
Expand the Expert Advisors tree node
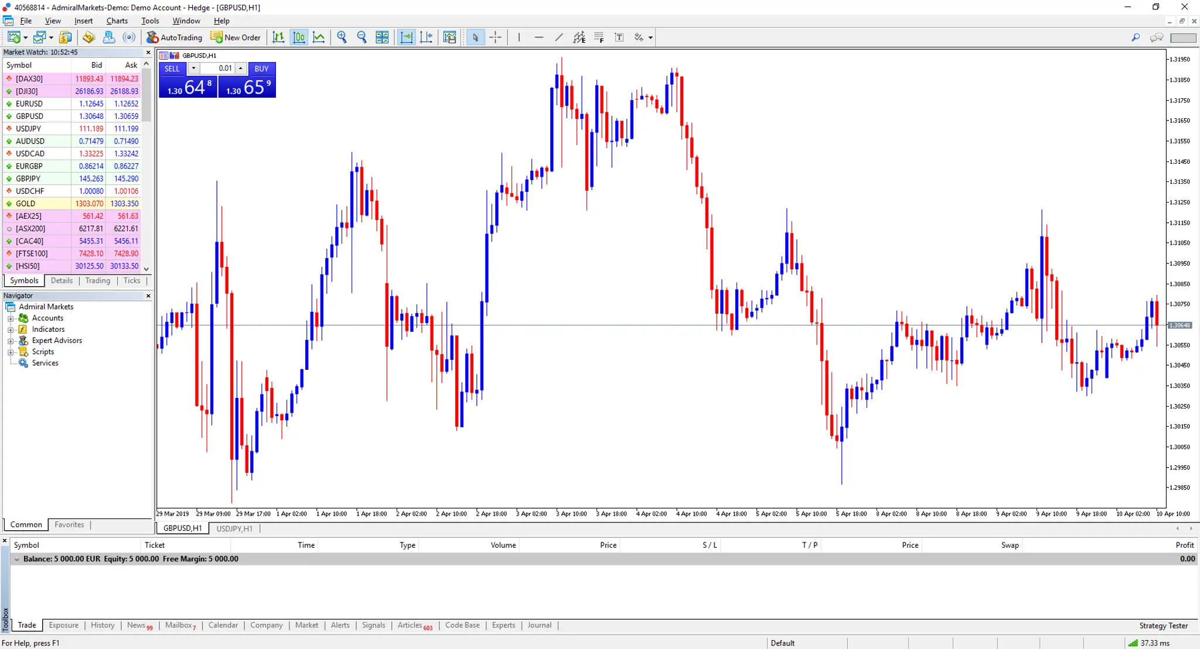point(11,341)
